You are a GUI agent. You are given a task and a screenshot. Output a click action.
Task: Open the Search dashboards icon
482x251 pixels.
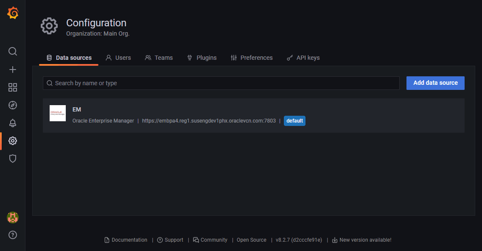(x=12, y=51)
